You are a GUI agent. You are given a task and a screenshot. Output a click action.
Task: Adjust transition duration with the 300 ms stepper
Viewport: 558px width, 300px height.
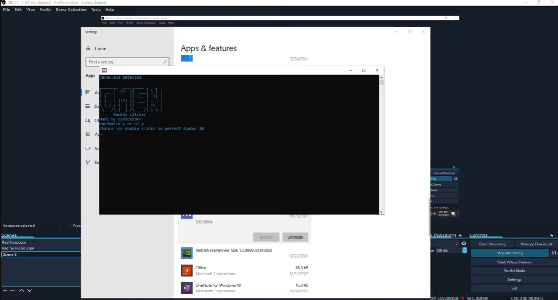pos(464,250)
